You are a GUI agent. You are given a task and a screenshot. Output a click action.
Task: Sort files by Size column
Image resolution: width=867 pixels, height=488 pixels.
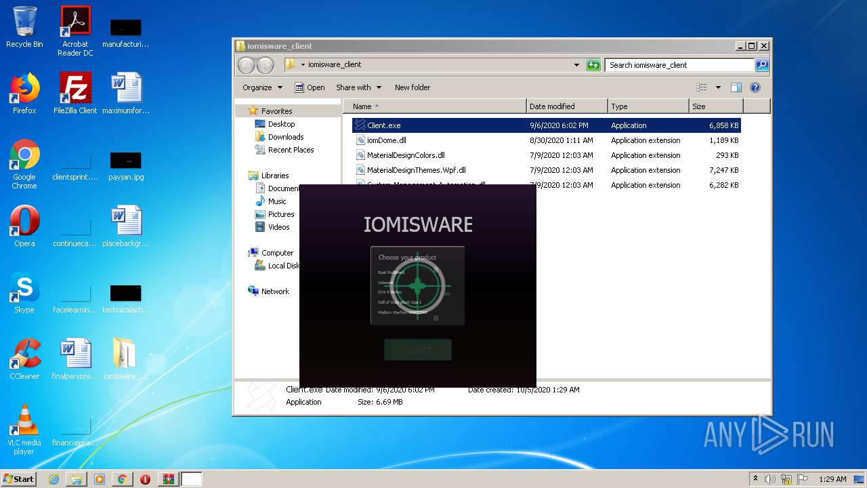(x=716, y=106)
